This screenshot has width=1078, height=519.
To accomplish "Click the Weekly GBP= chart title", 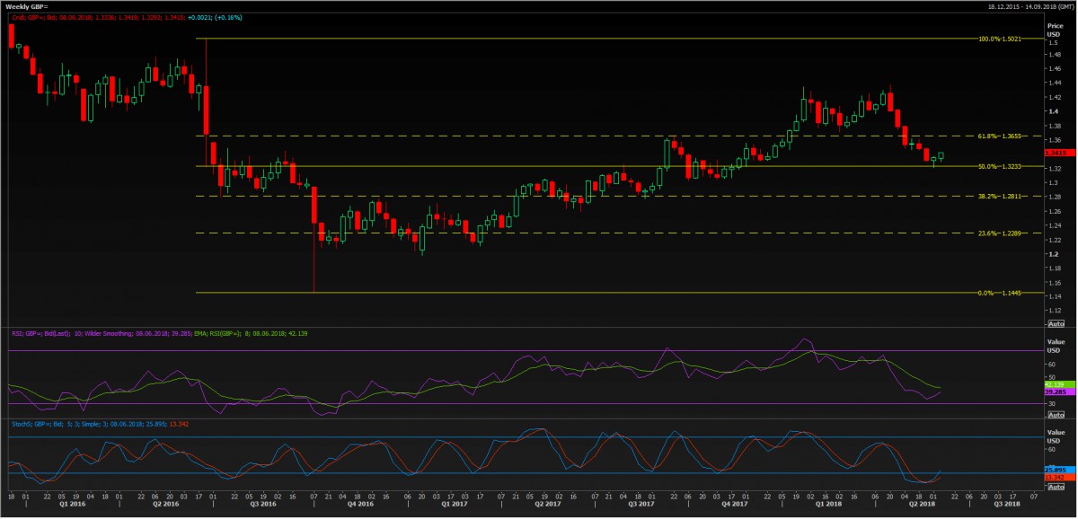I will (x=24, y=6).
